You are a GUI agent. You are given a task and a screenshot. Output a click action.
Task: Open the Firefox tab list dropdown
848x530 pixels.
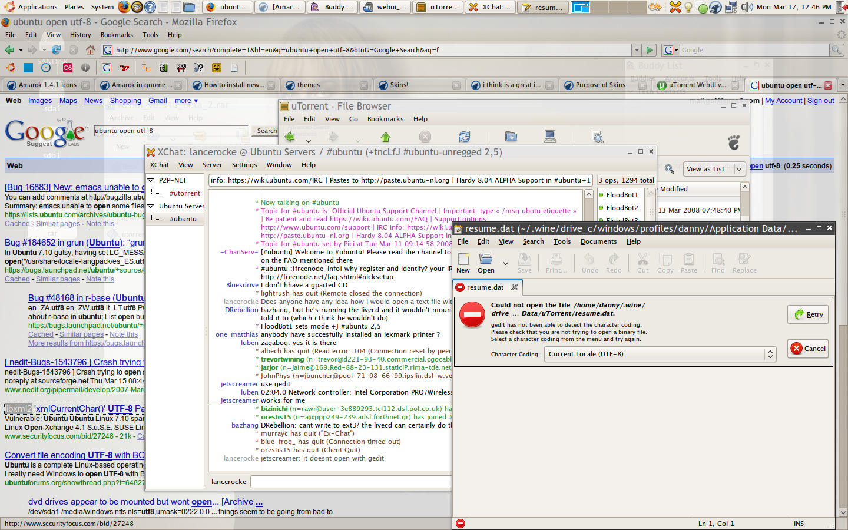[x=842, y=85]
